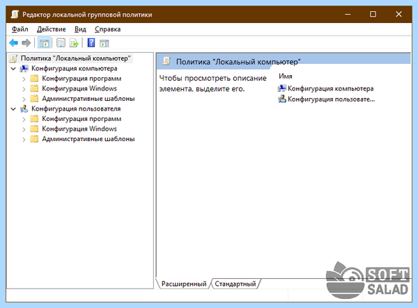Expand Конфигурация Windows under computer configuration
418x308 pixels.
pos(24,89)
